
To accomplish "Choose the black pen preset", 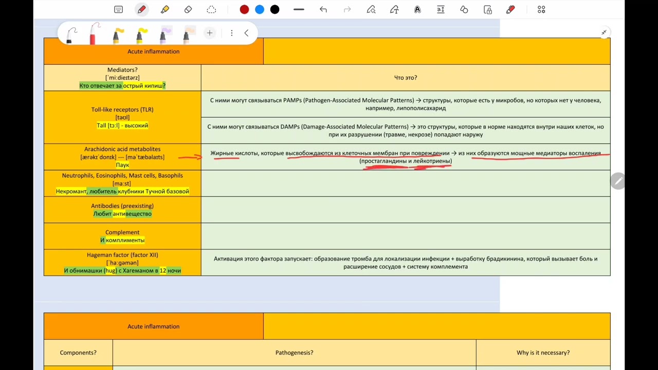I will pos(71,34).
